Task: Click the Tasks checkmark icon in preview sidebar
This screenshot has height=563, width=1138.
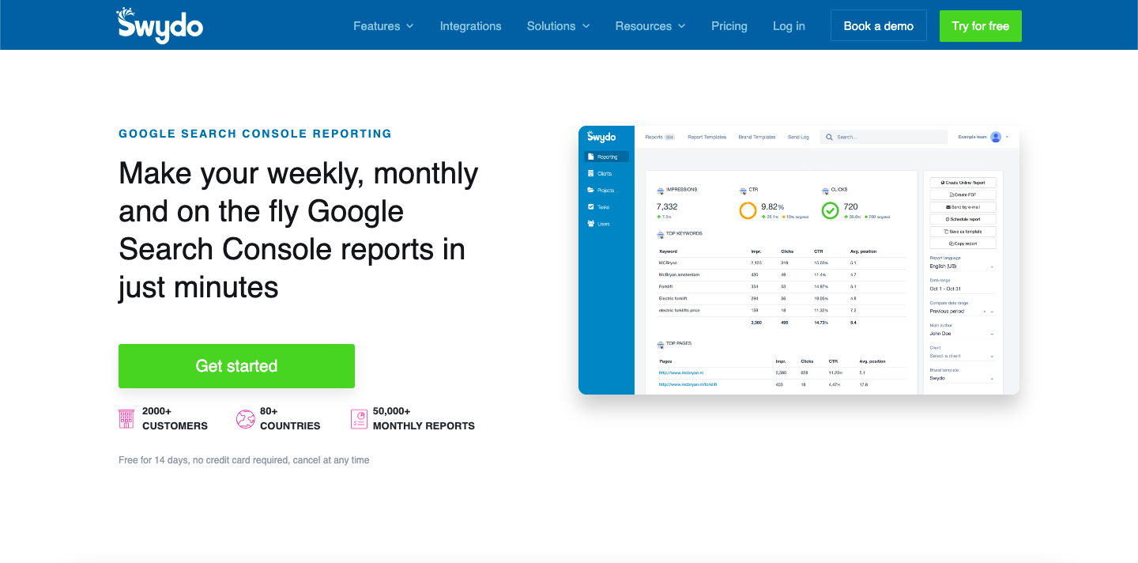Action: click(590, 206)
